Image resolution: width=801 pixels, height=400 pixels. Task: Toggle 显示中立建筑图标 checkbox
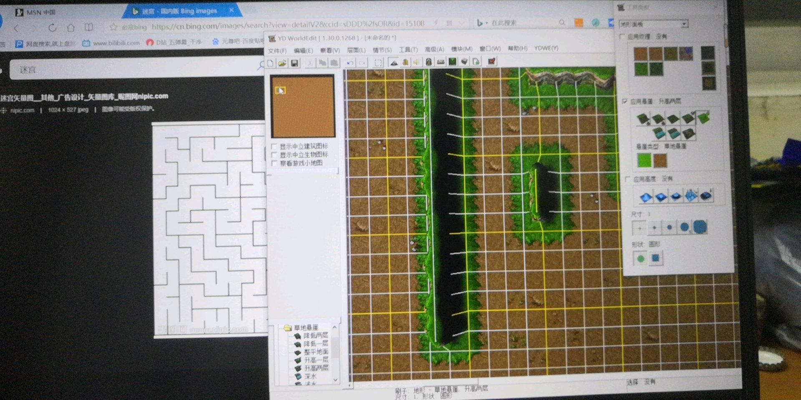(274, 146)
